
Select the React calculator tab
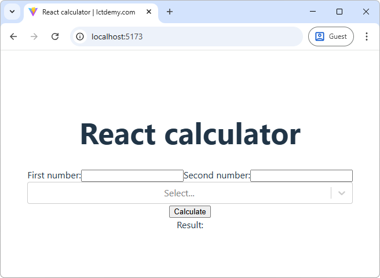coord(87,12)
